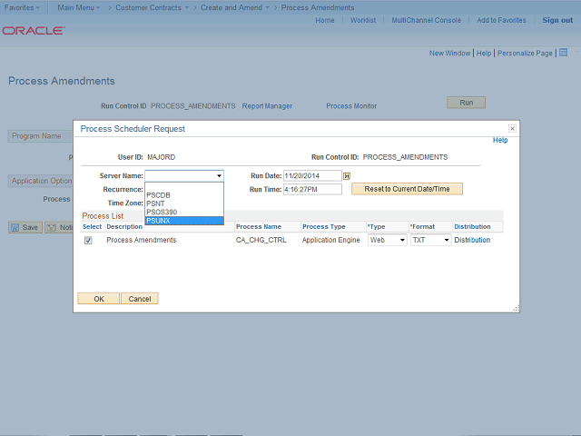Screen dimensions: 581x436
Task: Open the Worklist link
Action: coord(363,20)
